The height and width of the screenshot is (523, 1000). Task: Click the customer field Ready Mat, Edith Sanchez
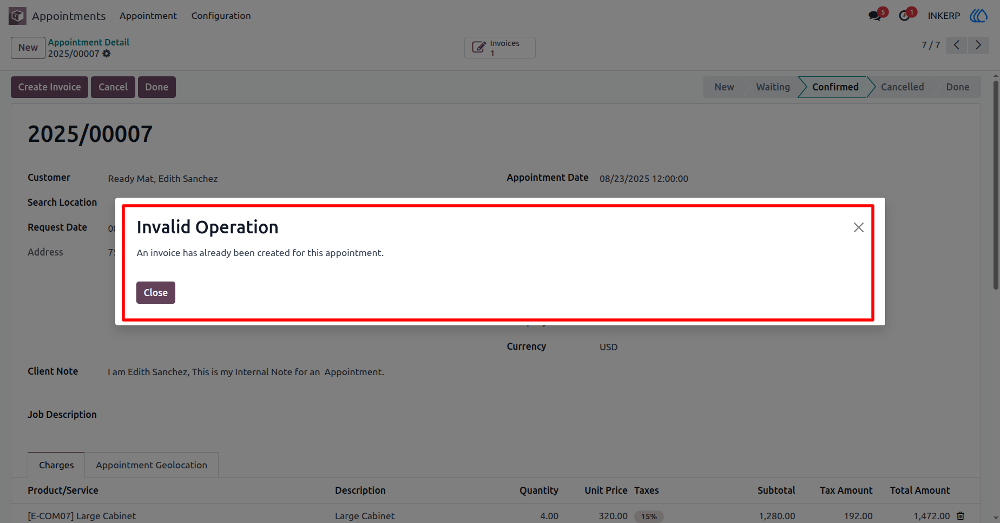163,179
